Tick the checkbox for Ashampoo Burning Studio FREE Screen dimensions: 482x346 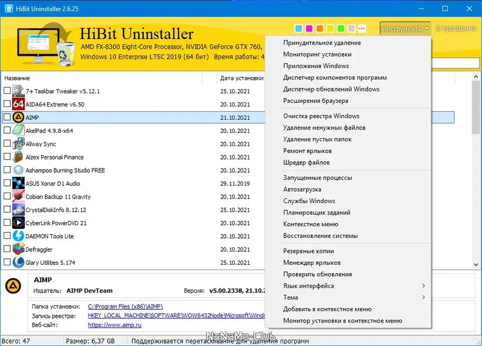pyautogui.click(x=7, y=170)
